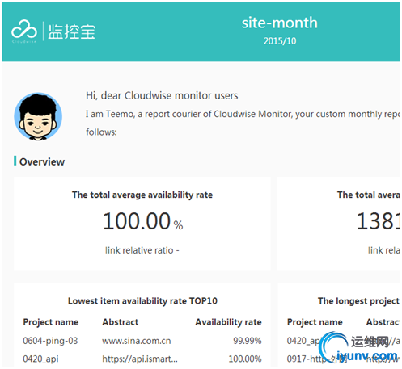Image resolution: width=402 pixels, height=369 pixels.
Task: Click the Overview section heading
Action: [42, 161]
